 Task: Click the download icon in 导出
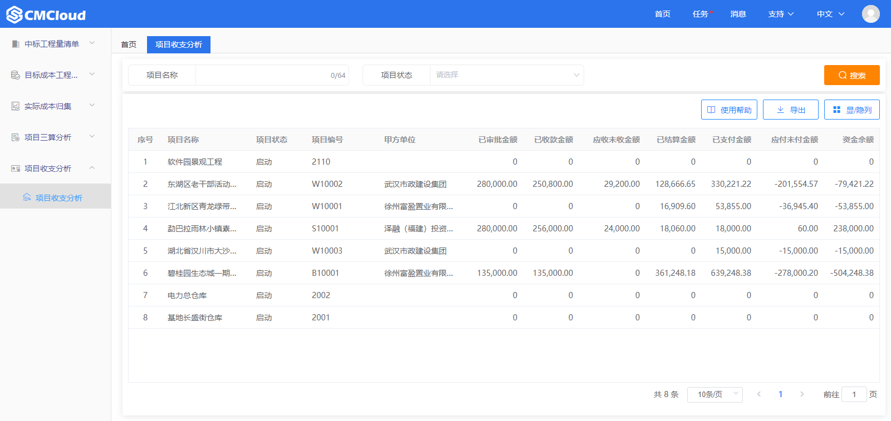coord(780,110)
